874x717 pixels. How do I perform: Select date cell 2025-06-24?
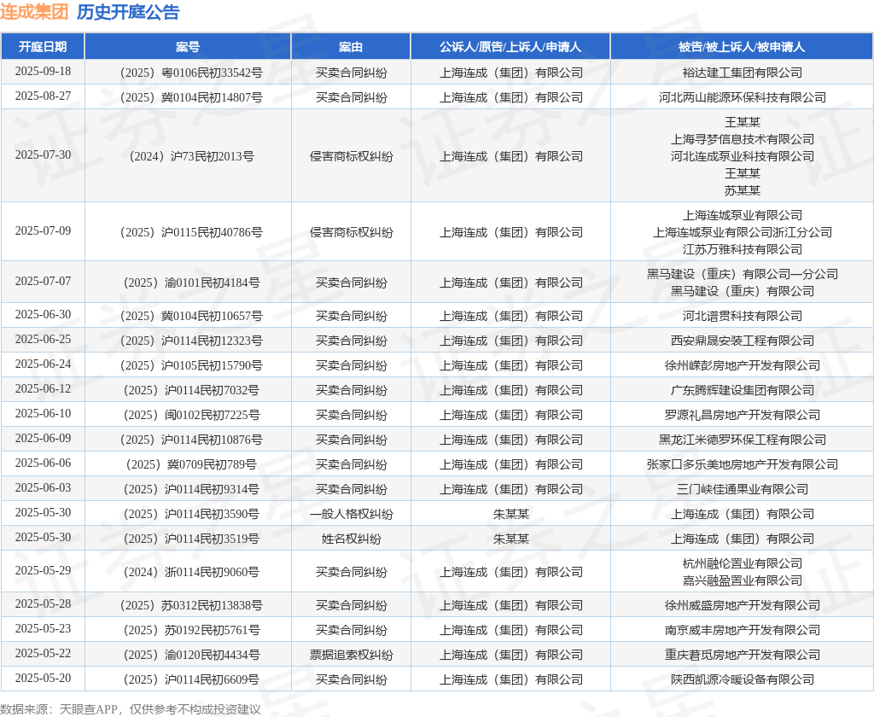(43, 364)
